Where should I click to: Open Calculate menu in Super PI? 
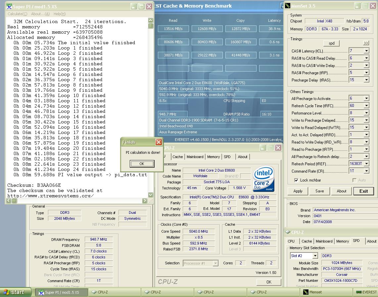(x=17, y=14)
